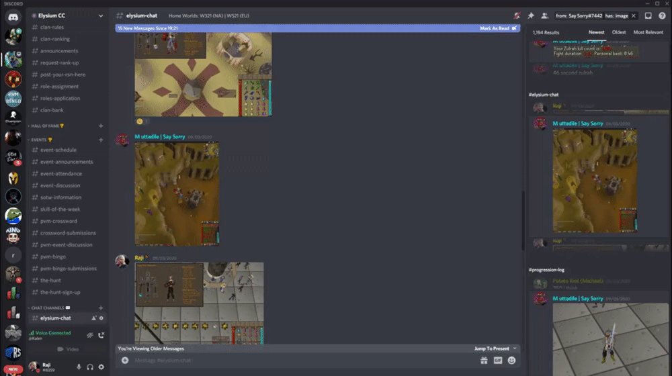Open OSRS server icon near the sidebar bottom
Image resolution: width=672 pixels, height=376 pixels.
13,352
